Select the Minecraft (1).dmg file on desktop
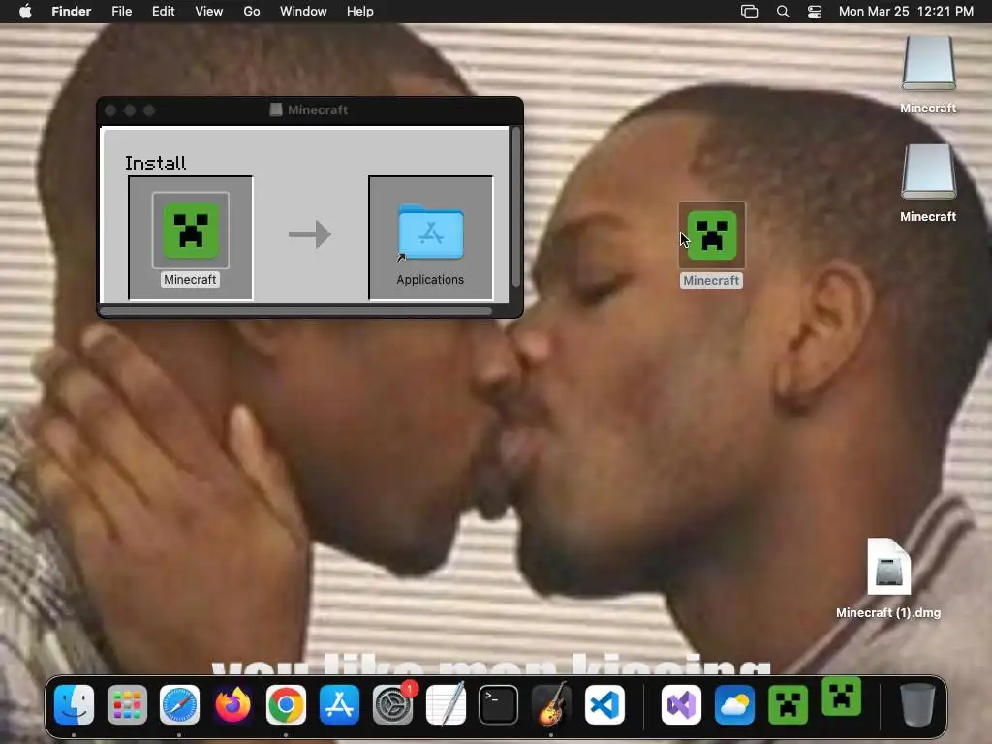Viewport: 992px width, 744px height. tap(889, 566)
